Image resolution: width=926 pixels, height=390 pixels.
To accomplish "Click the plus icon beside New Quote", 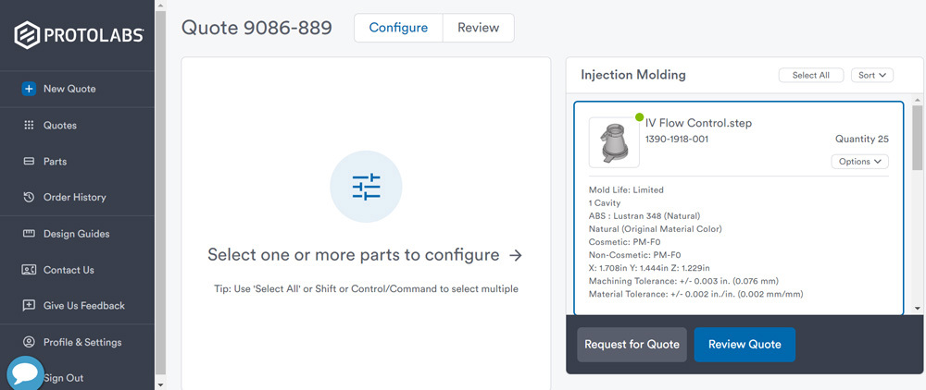I will pyautogui.click(x=28, y=89).
